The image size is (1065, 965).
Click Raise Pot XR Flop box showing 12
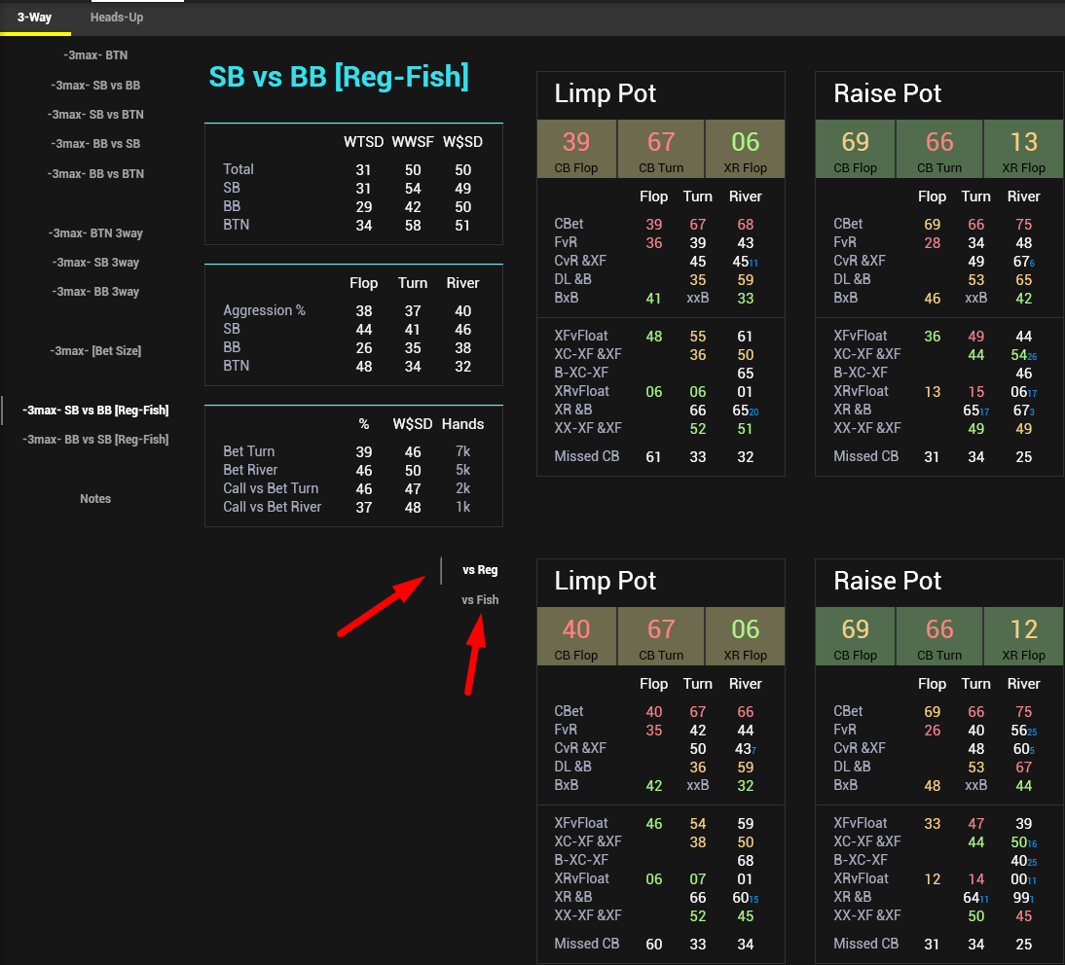click(1023, 636)
